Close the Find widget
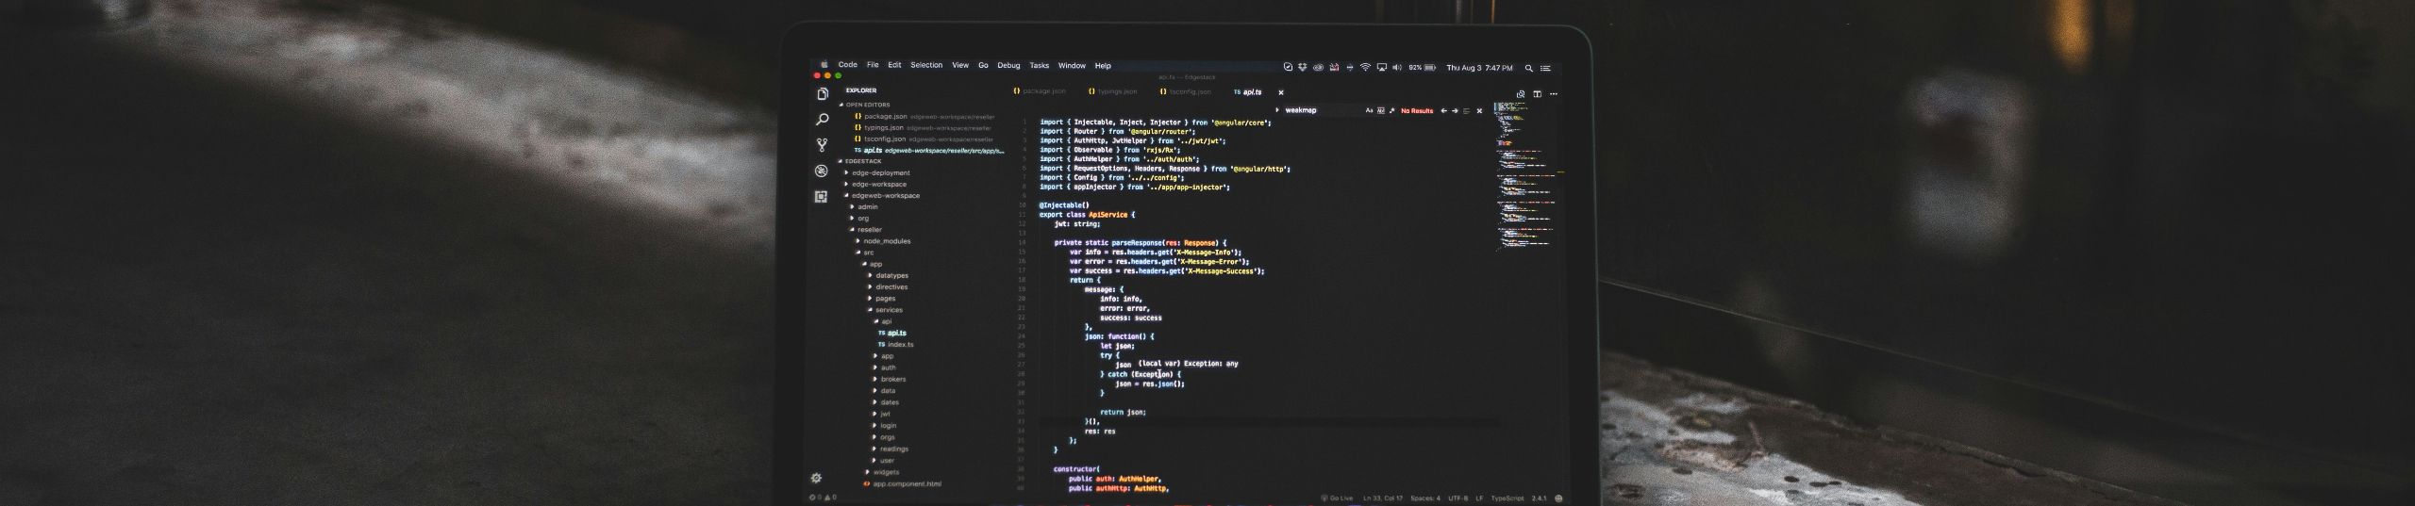The image size is (2415, 506). pyautogui.click(x=1479, y=110)
